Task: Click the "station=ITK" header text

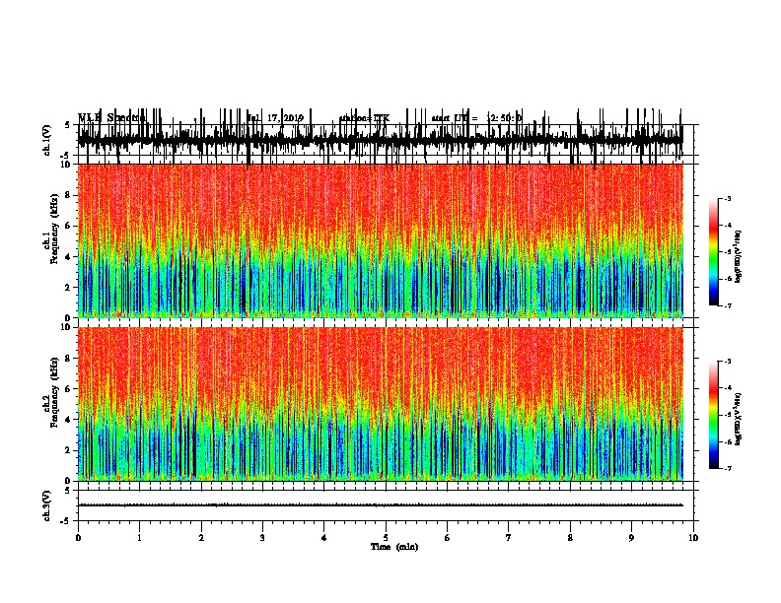Action: pos(364,118)
